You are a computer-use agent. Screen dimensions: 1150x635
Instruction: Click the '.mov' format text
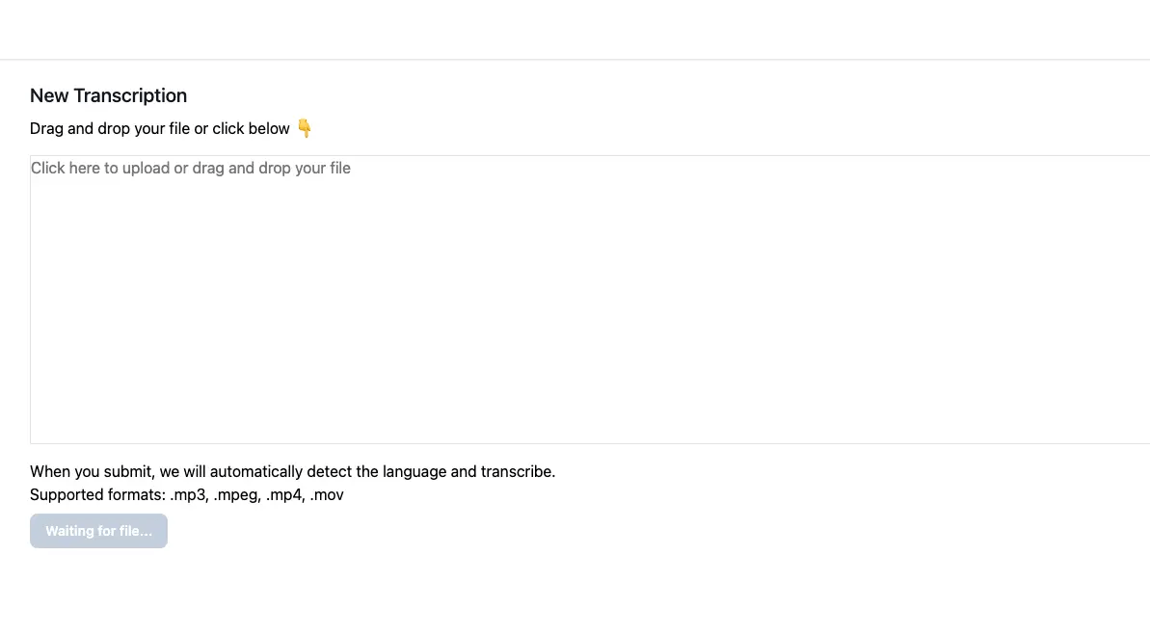point(327,495)
